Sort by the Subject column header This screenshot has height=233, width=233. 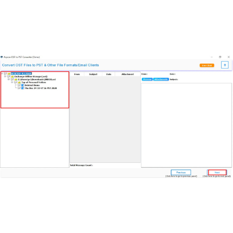pos(93,74)
